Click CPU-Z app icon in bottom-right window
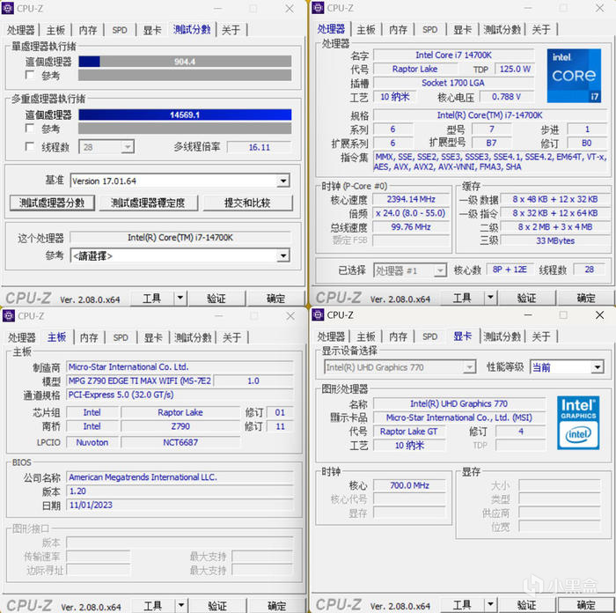 [x=318, y=315]
